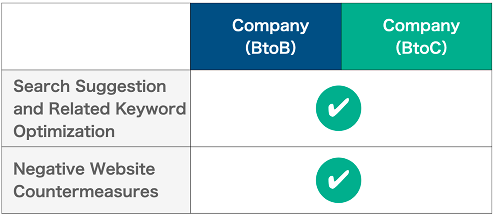Click the "(BtoB)" text in blue header
Screen dimensions: 495x214
pyautogui.click(x=270, y=48)
